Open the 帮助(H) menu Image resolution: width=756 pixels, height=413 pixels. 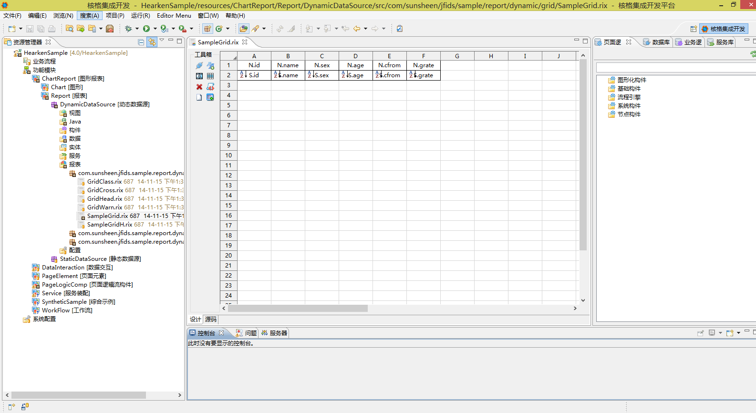235,16
